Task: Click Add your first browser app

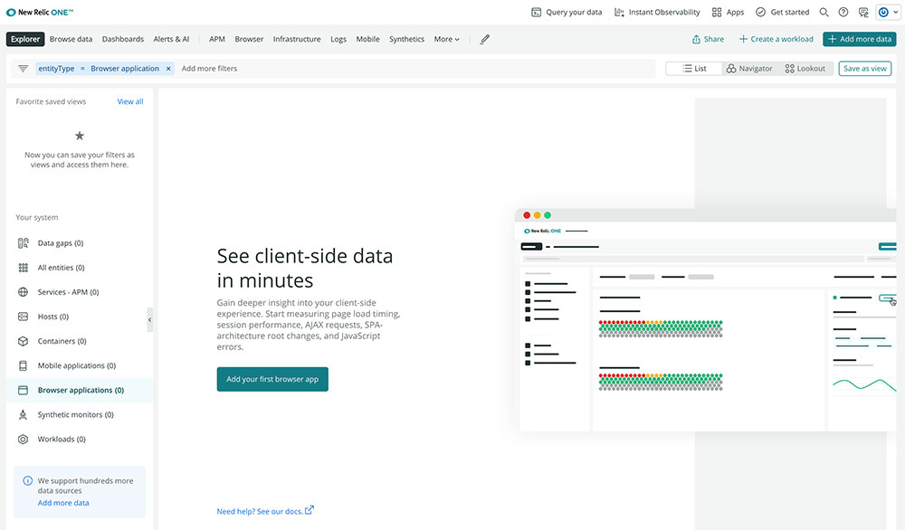Action: point(272,380)
